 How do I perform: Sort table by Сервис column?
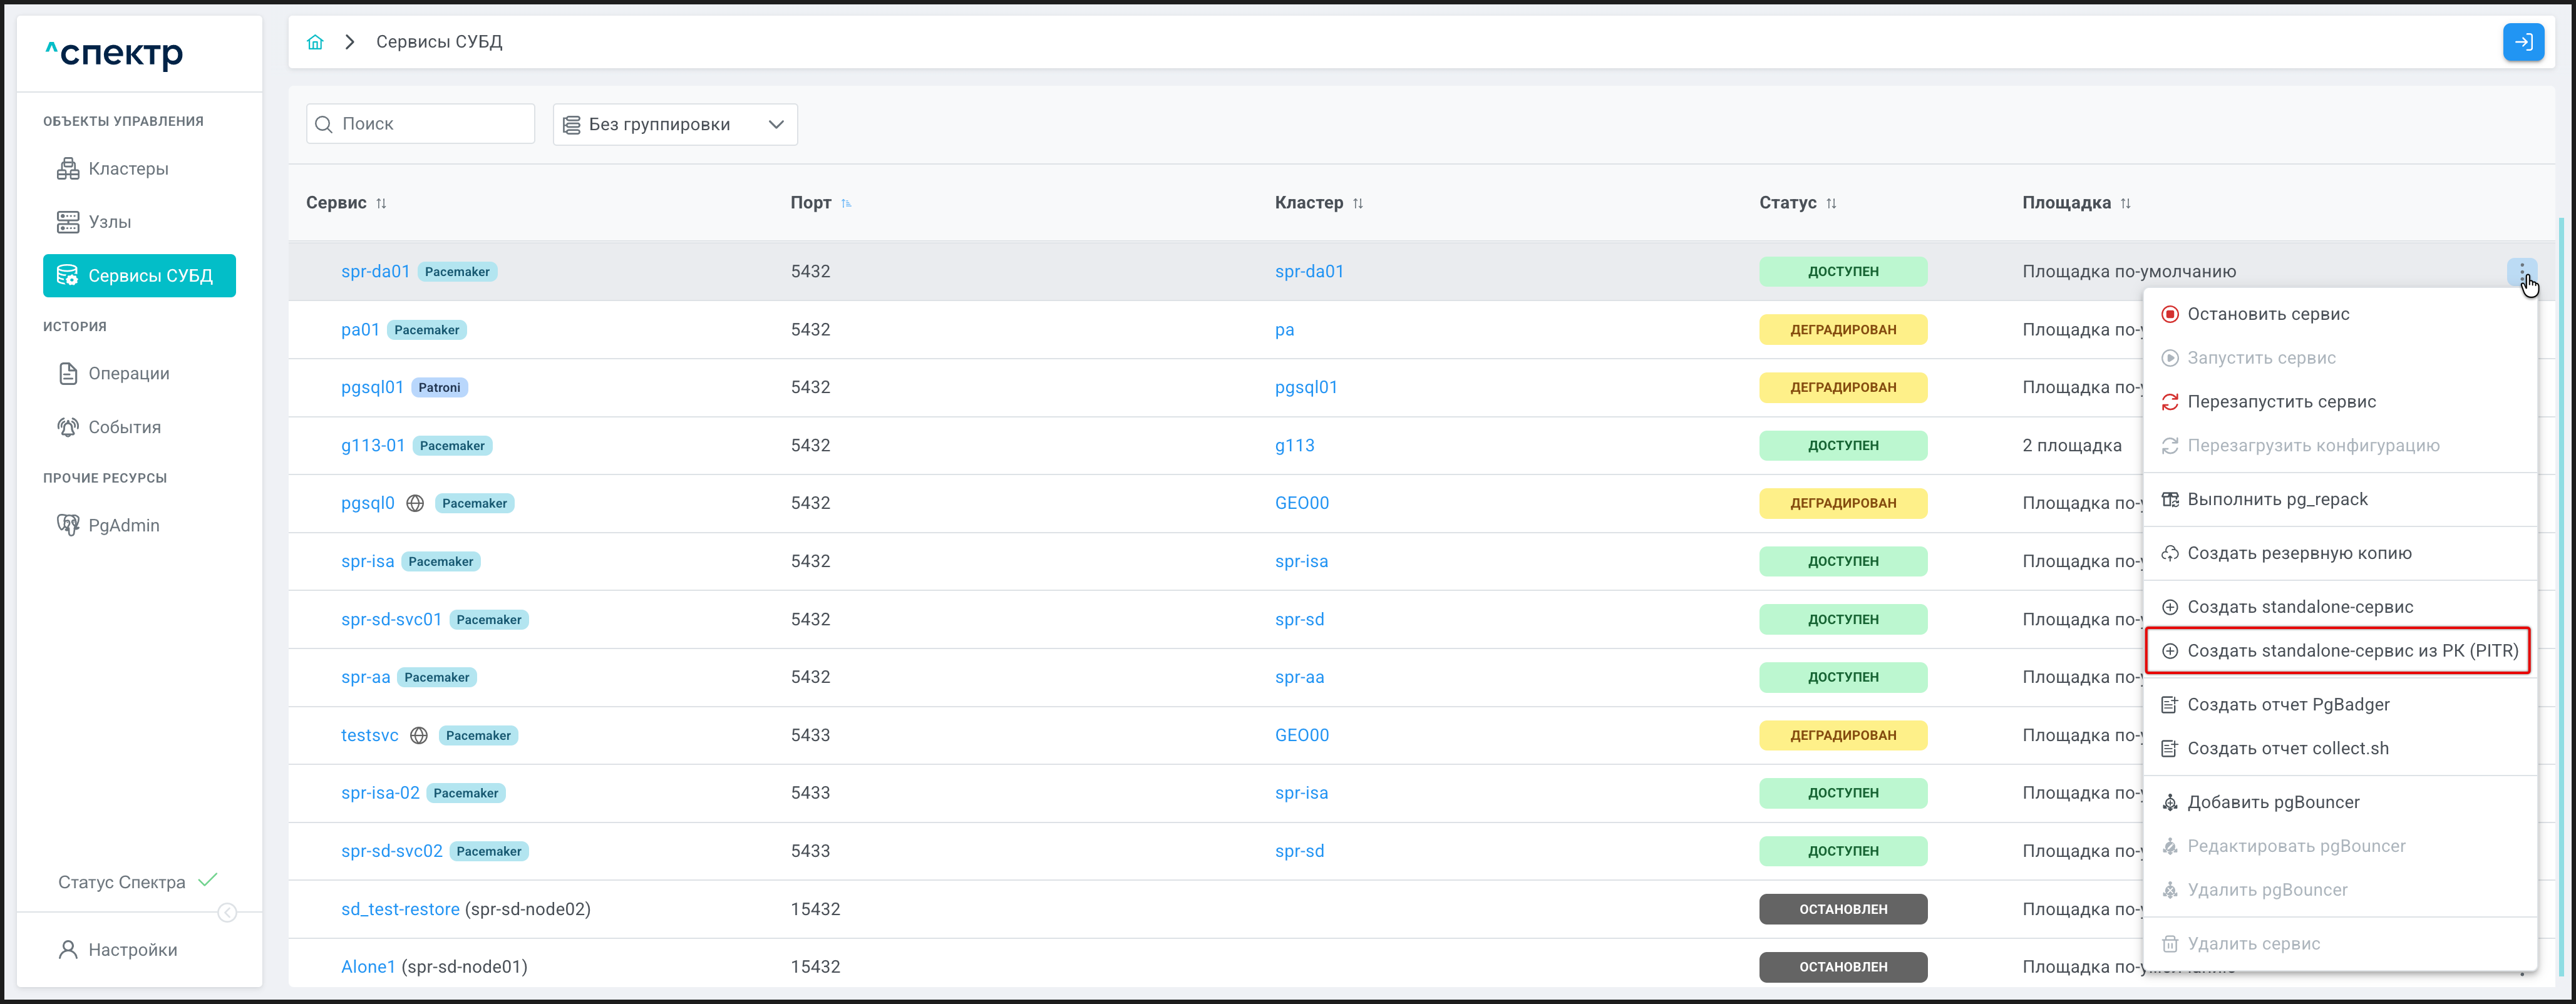click(381, 203)
